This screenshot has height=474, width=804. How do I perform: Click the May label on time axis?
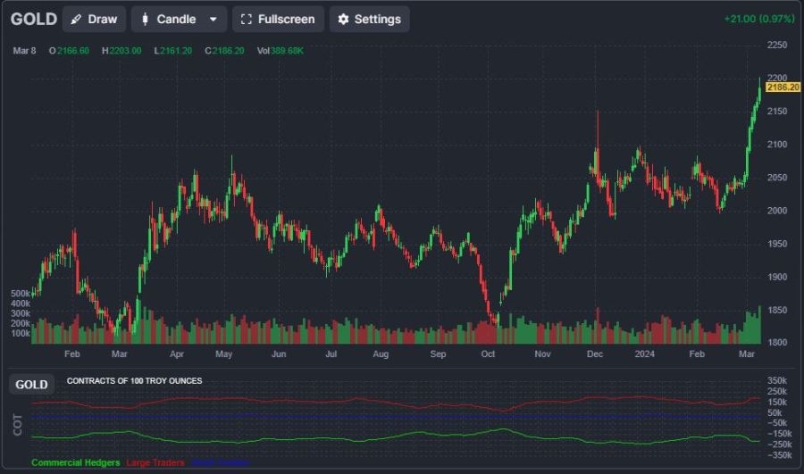point(223,353)
